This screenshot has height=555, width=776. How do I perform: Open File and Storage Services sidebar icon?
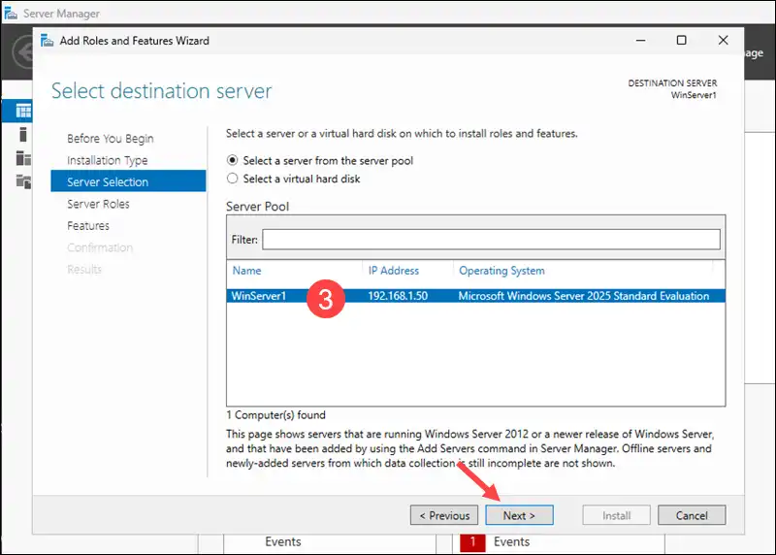coord(21,181)
